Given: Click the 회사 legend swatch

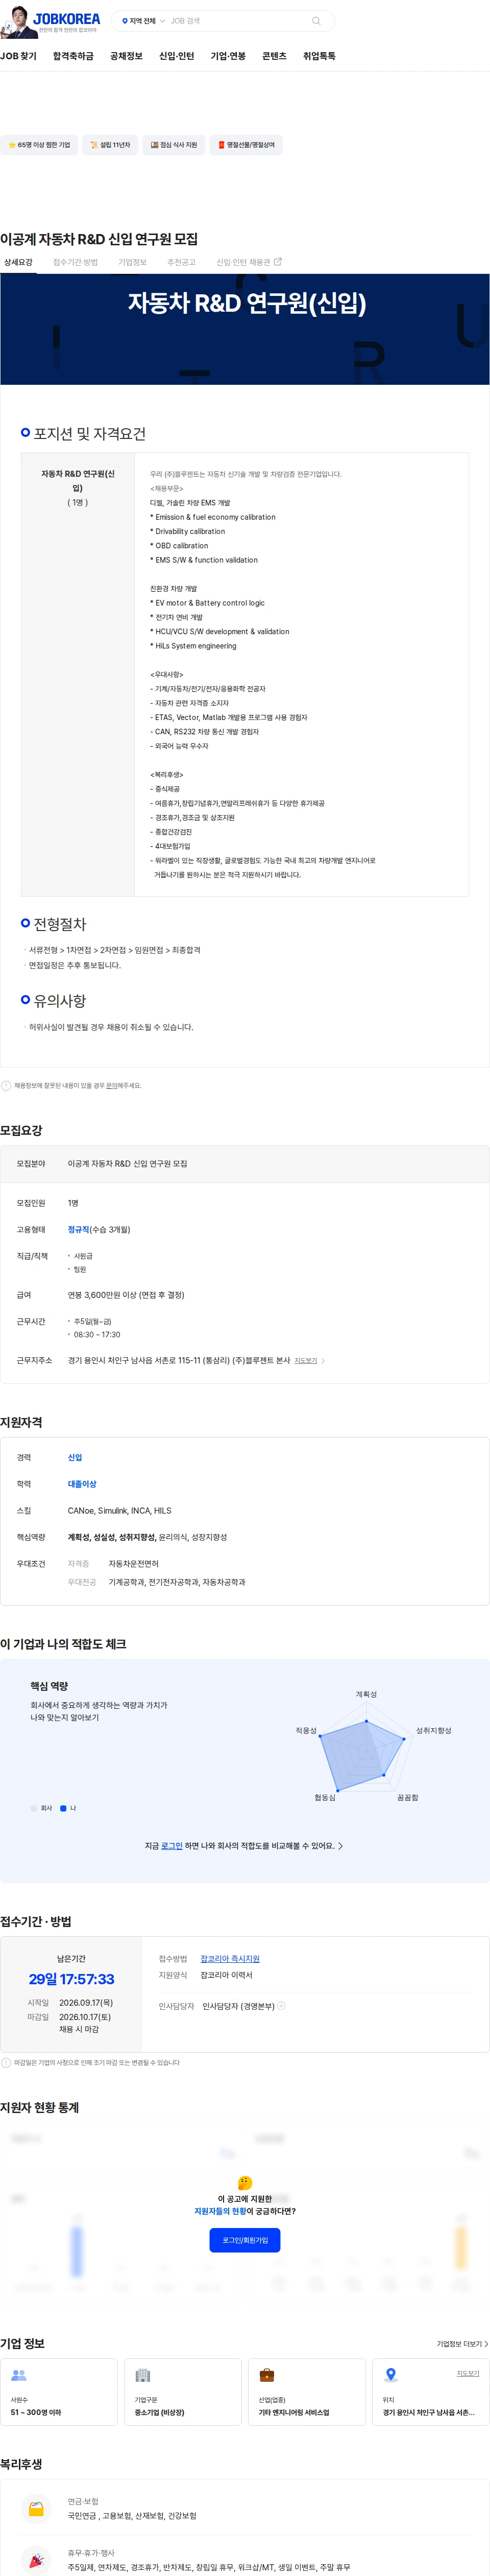Looking at the screenshot, I should point(34,1808).
